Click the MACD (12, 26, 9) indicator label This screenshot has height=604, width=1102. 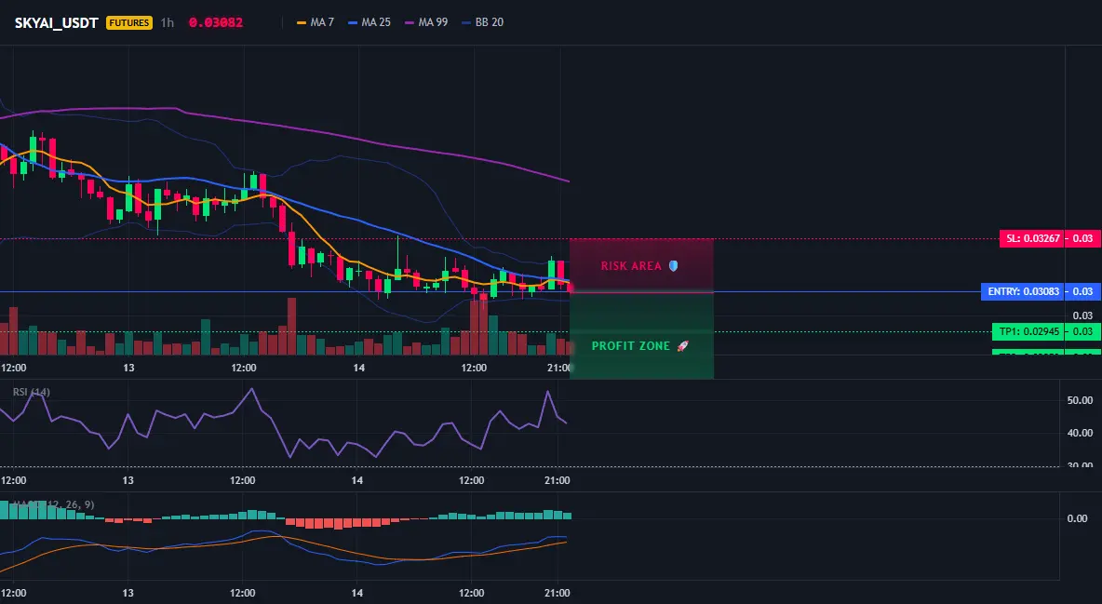(53, 504)
